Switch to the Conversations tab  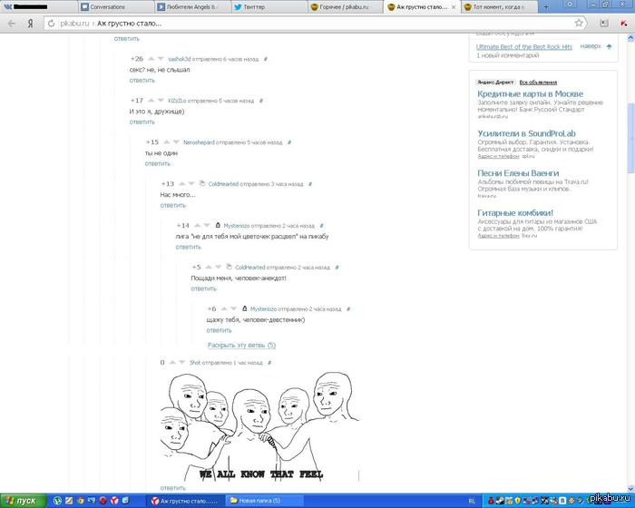pos(115,7)
